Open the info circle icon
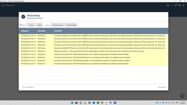Screen dimensions: 187x105 (x=180, y=5)
